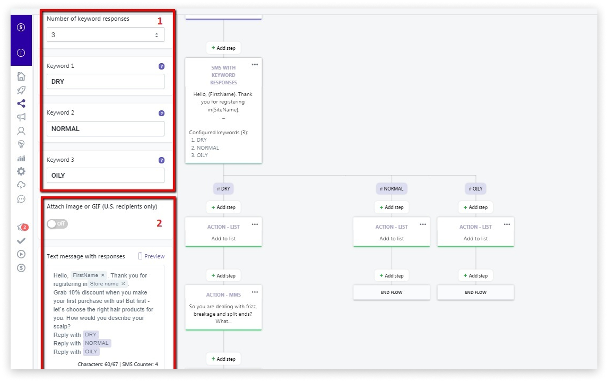Click the bottom dollar circle icon
The width and height of the screenshot is (608, 382).
[21, 267]
